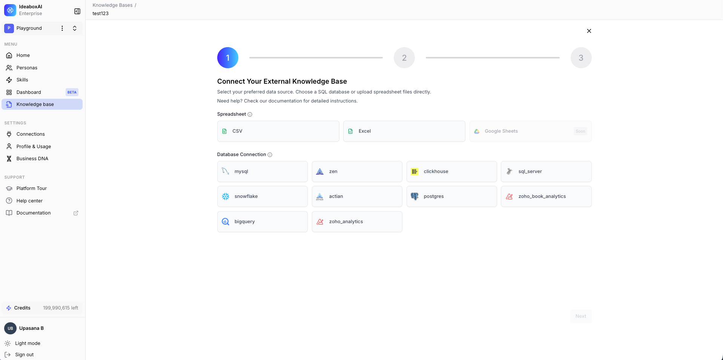Viewport: 723px width, 360px height.
Task: Open Connections settings
Action: (x=42, y=134)
